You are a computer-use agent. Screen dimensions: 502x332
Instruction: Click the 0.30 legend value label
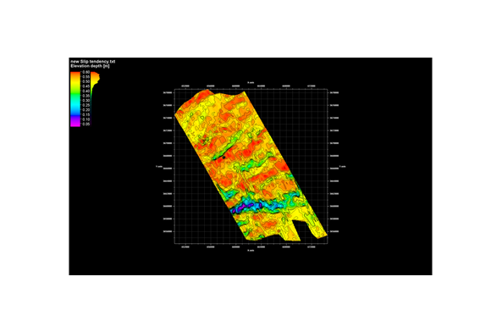tap(86, 101)
